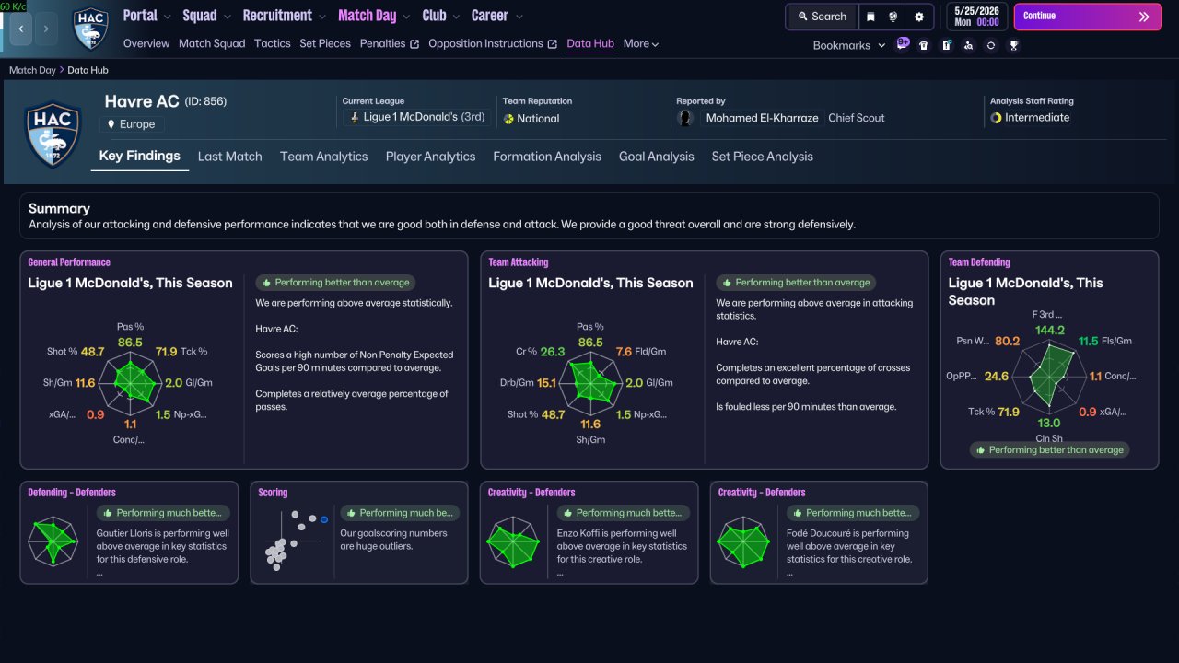
Task: Click the Penalties external link icon
Action: [x=414, y=44]
